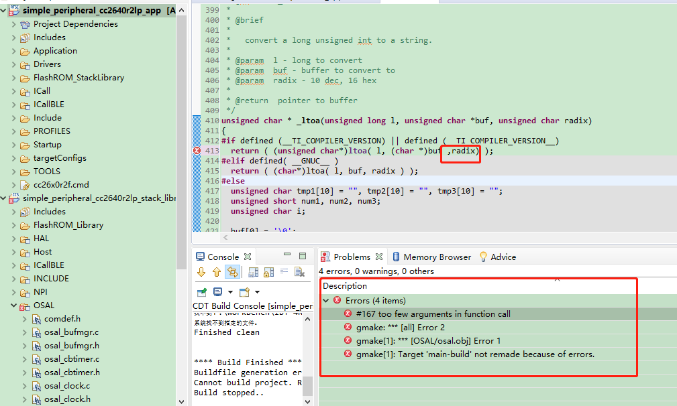The image size is (677, 406).
Task: Toggle console scroll lock icon
Action: pos(268,272)
